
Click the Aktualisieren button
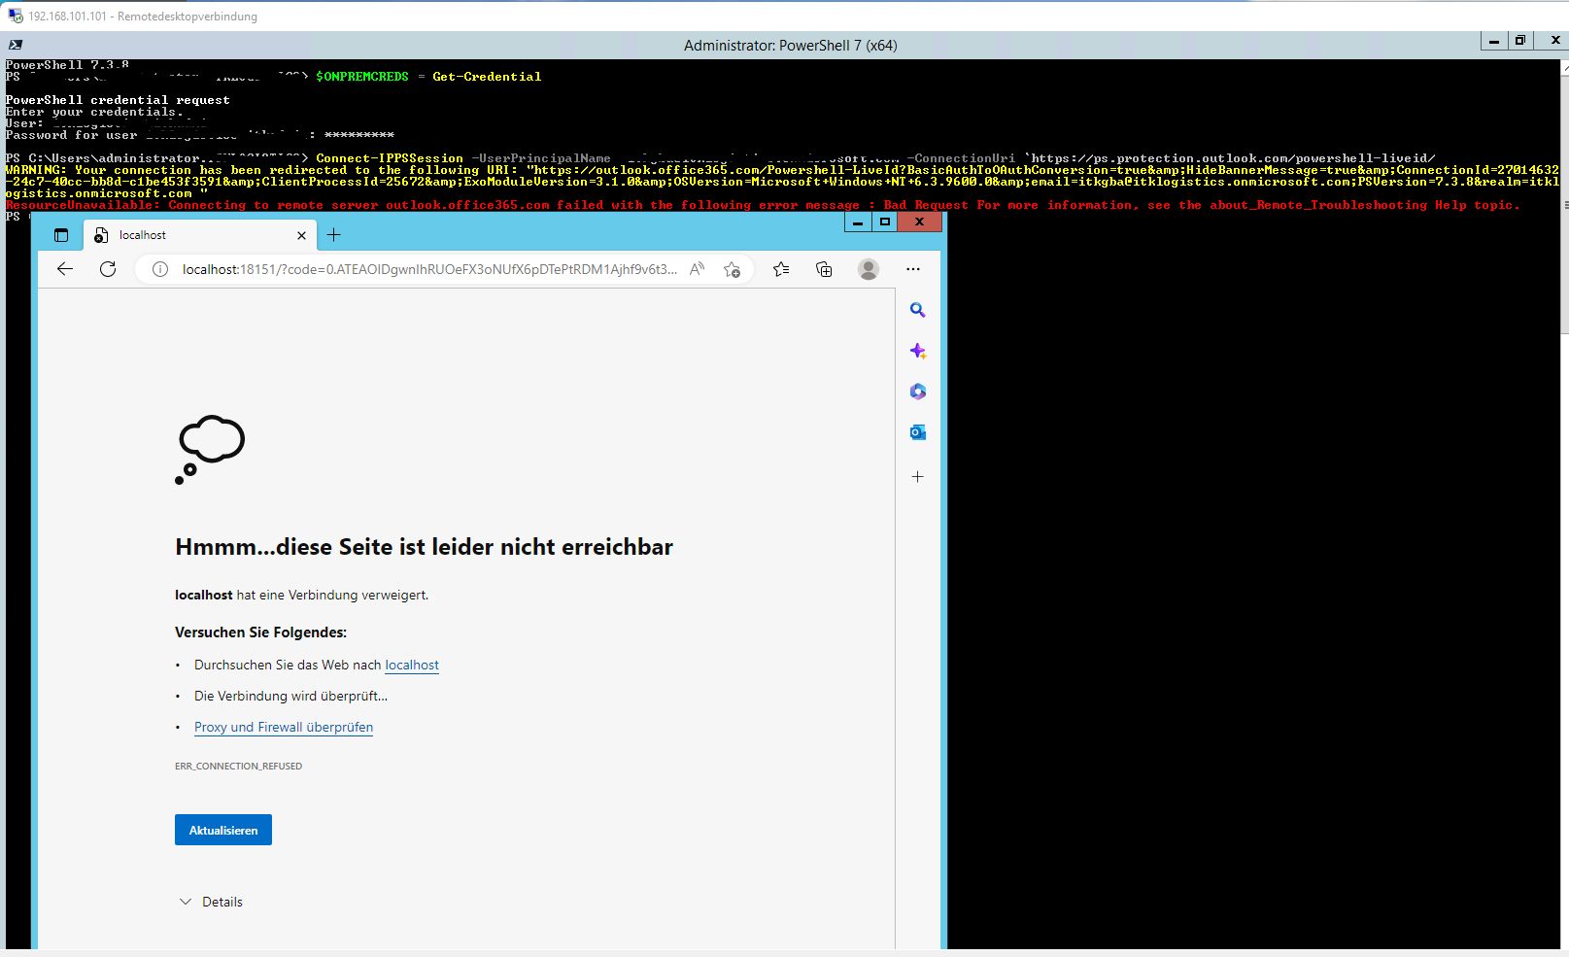(223, 830)
